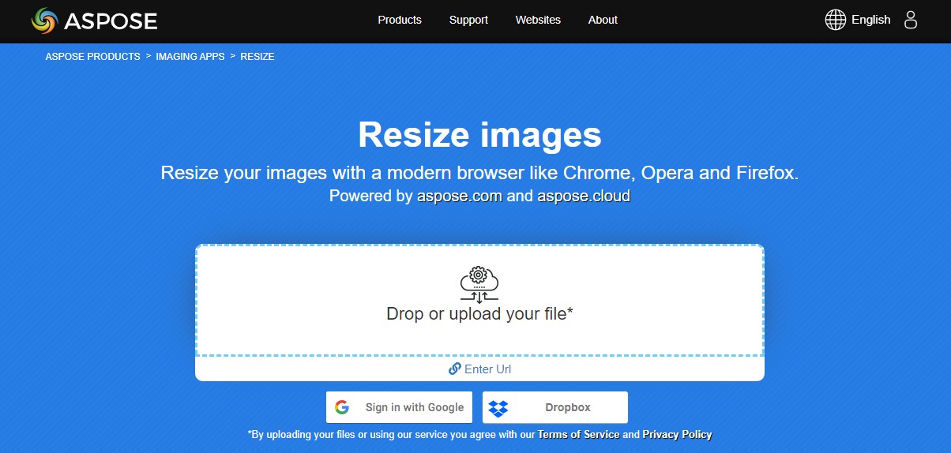Go to IMAGING APPS breadcrumb
The width and height of the screenshot is (951, 453).
click(190, 57)
